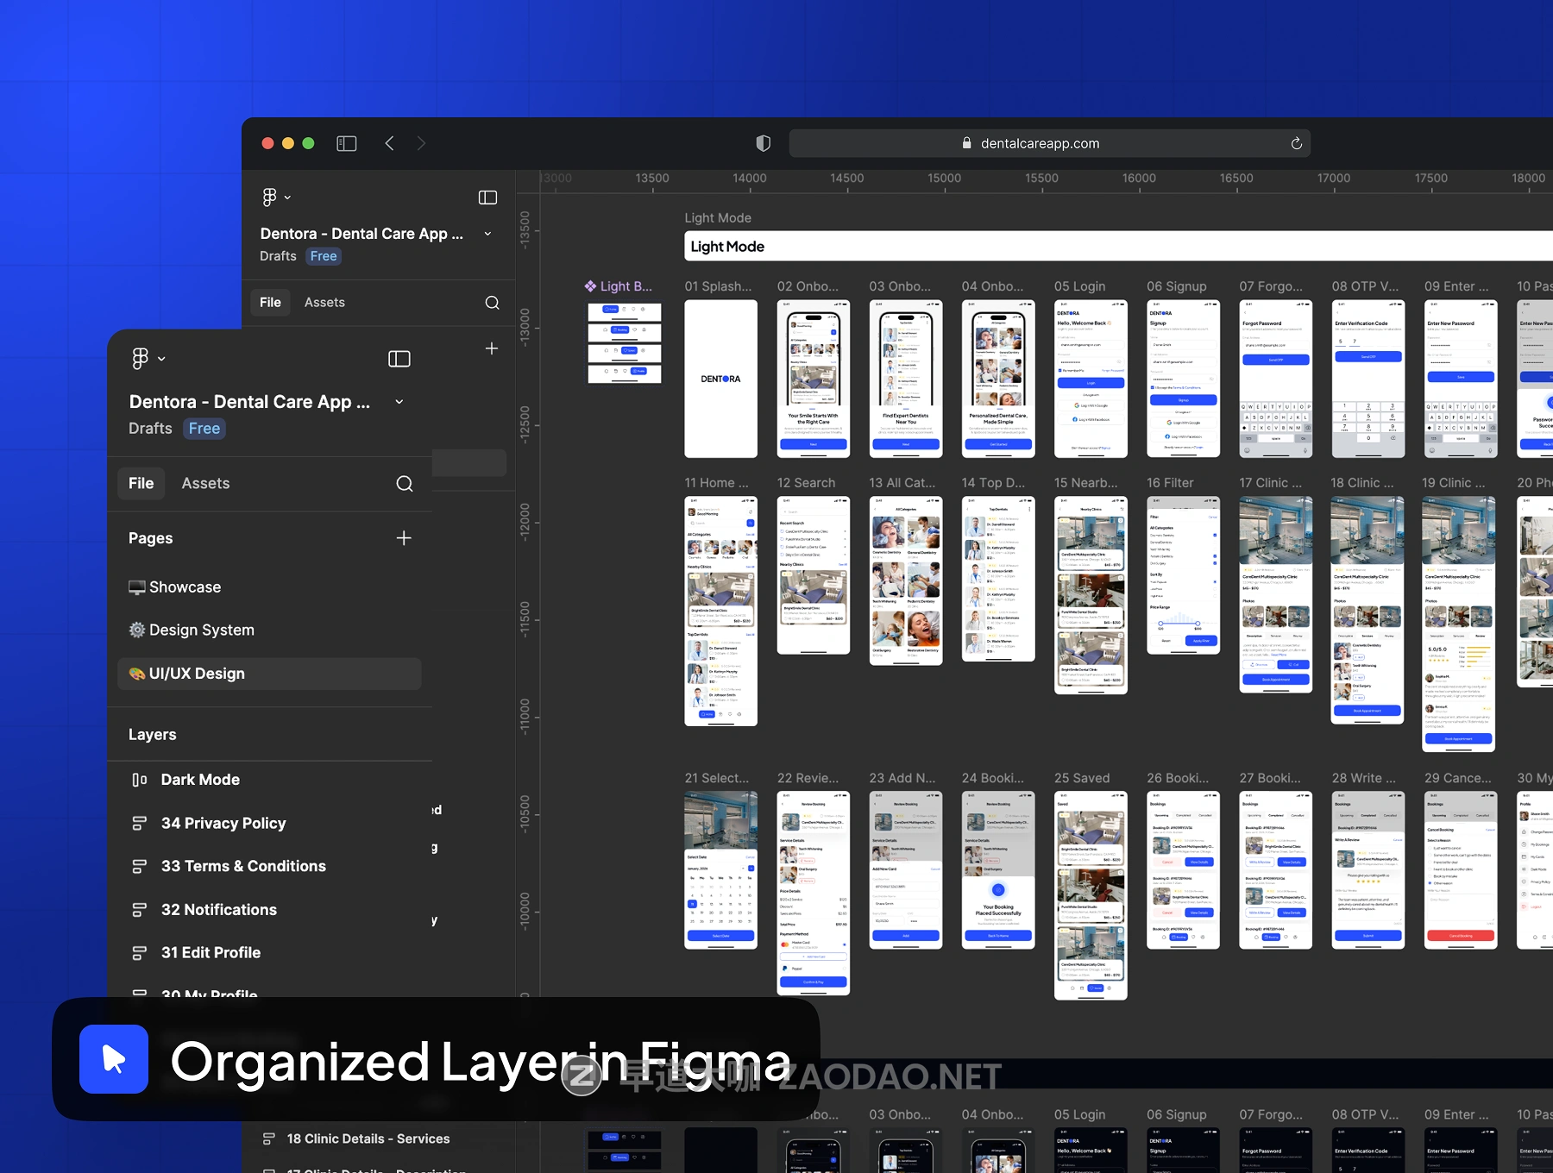Expand the Dentora file name dropdown chevron
Viewport: 1553px width, 1173px height.
(399, 402)
